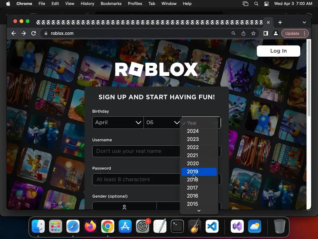Open Visual Studio Code from the dock
Image resolution: width=318 pixels, height=239 pixels.
(x=212, y=226)
